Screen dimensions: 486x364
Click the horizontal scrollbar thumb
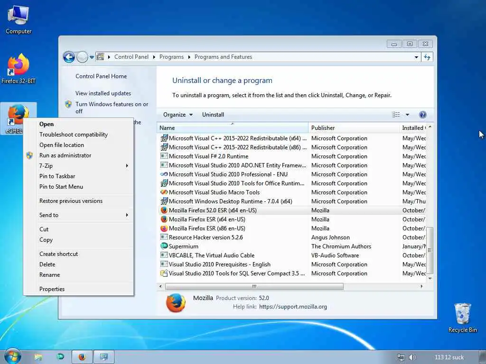click(x=254, y=287)
